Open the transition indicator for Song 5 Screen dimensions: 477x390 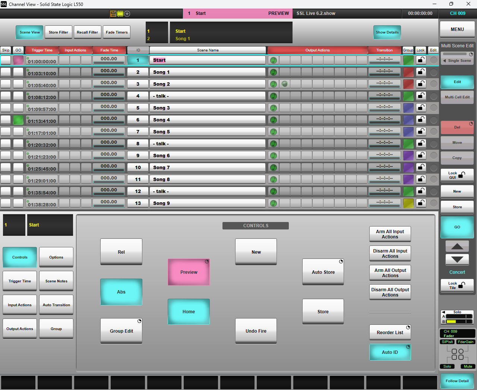[x=384, y=131]
